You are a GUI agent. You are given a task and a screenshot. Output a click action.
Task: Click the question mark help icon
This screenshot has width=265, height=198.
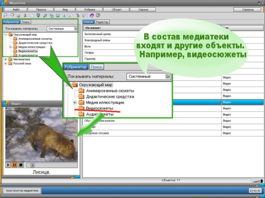click(x=98, y=15)
